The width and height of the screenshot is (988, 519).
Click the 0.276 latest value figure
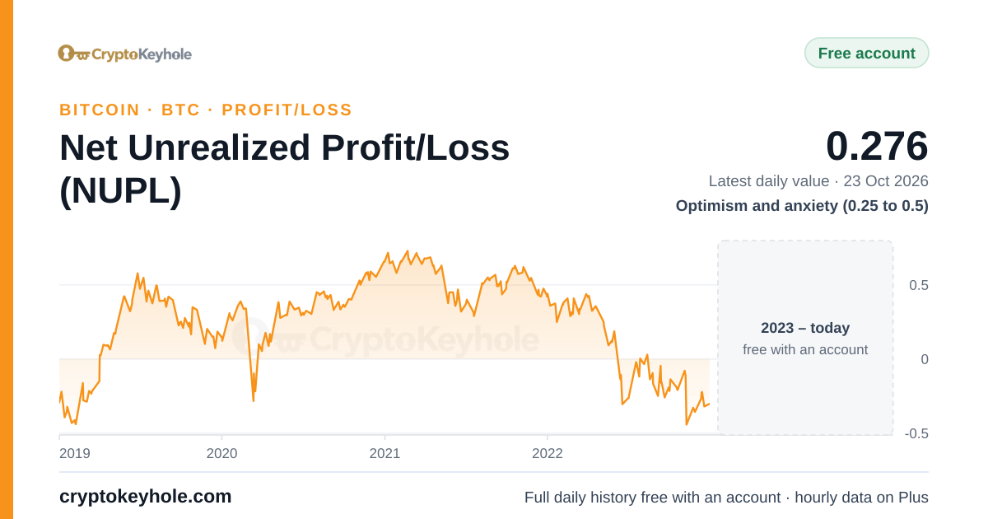[877, 146]
